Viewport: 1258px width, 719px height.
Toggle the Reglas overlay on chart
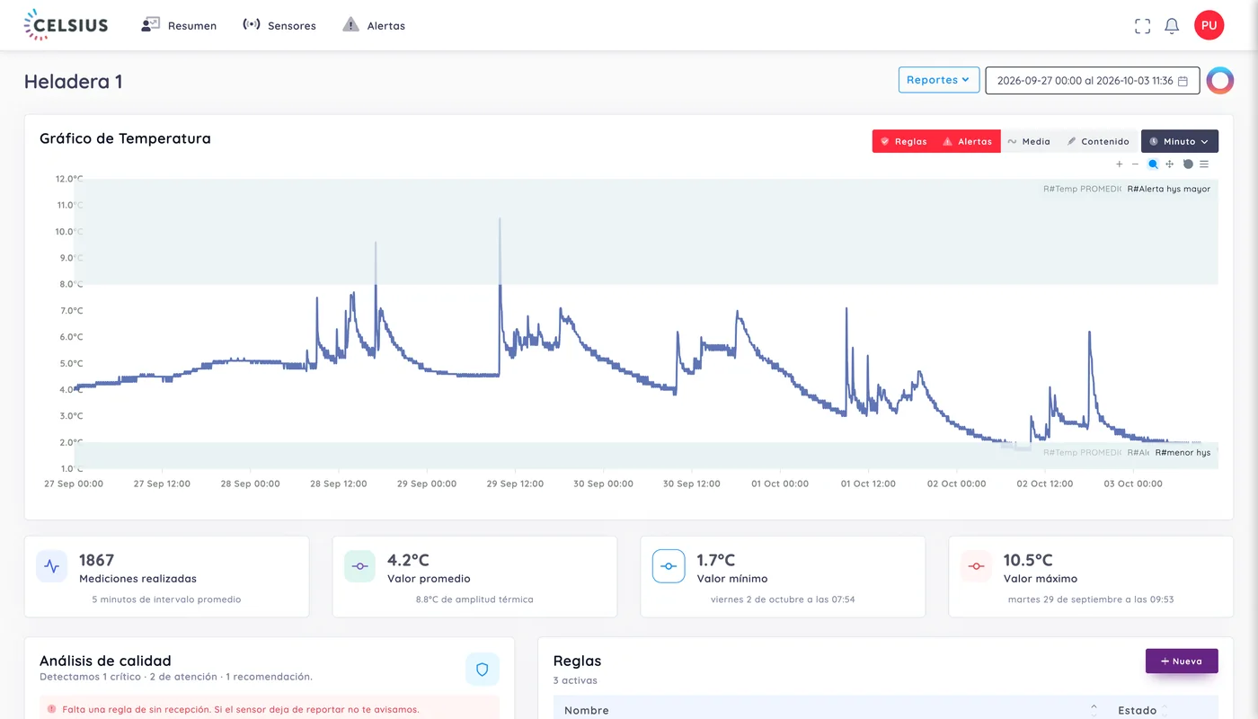903,141
